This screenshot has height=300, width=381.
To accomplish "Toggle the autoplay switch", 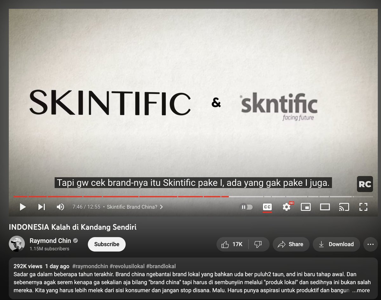I will (247, 207).
